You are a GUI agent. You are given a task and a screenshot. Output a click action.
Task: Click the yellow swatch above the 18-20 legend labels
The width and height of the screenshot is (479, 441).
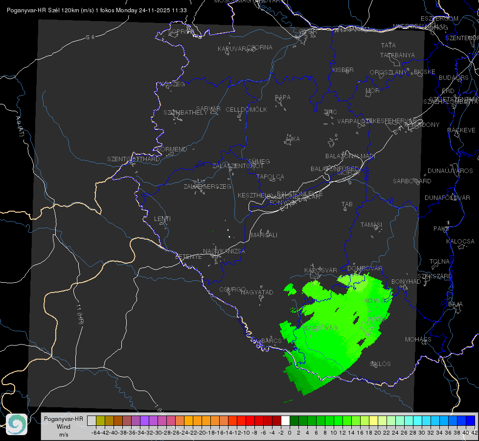click(373, 421)
